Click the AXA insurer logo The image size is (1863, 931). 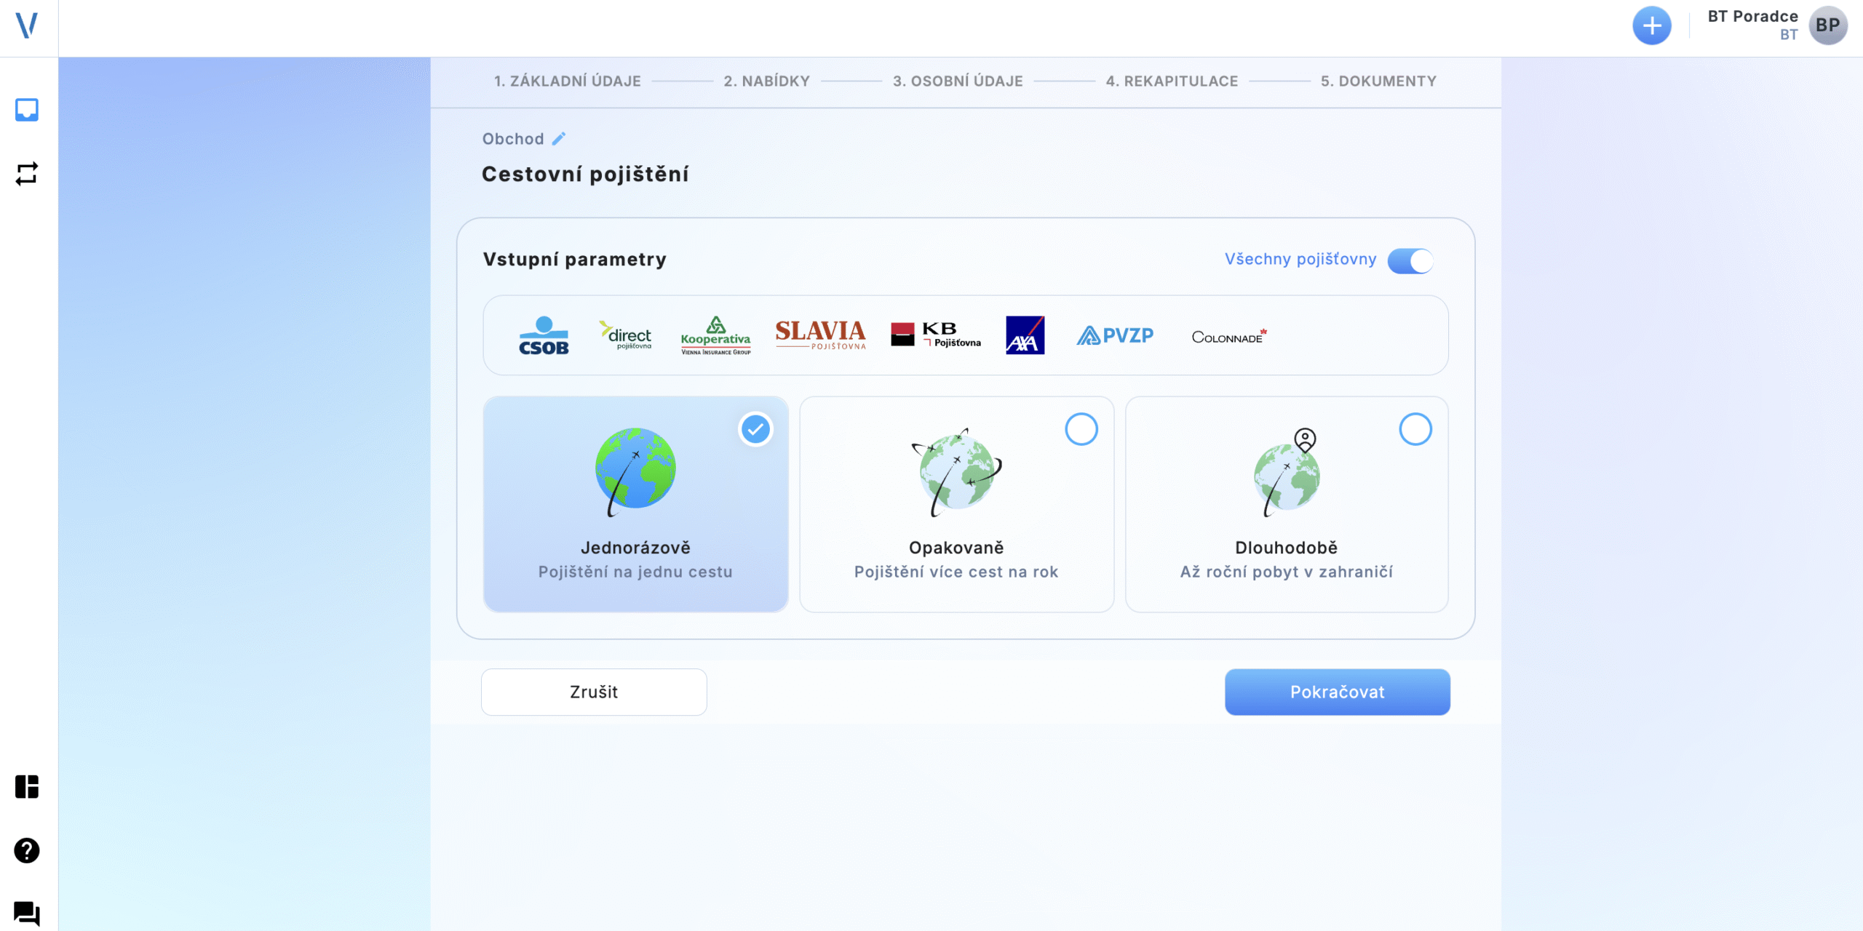click(1025, 335)
